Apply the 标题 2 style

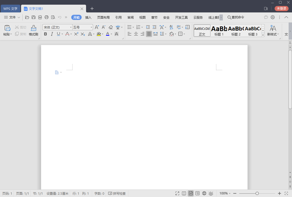coord(236,31)
